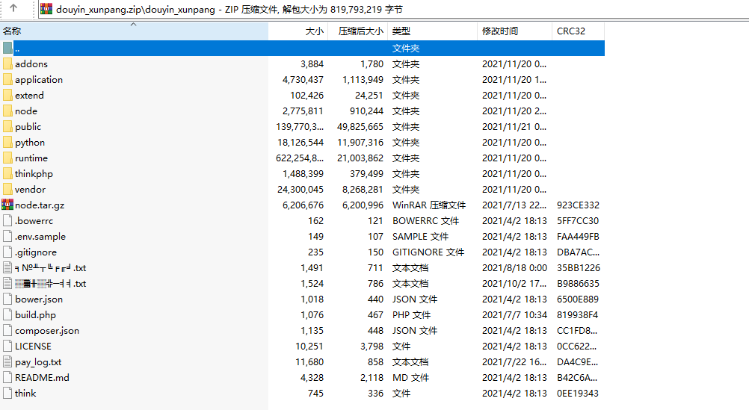749x410 pixels.
Task: Select the '.env.sample' file name
Action: point(40,237)
